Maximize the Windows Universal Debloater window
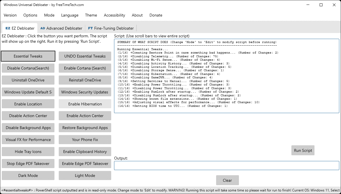The width and height of the screenshot is (341, 194). pos(321,5)
